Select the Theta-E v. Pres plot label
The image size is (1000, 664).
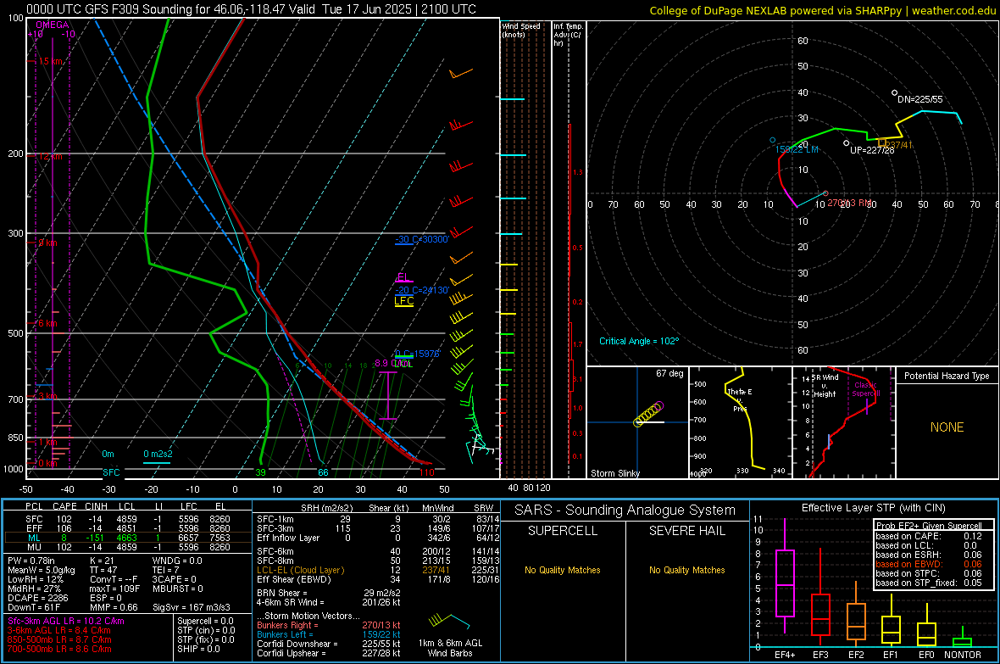point(739,399)
